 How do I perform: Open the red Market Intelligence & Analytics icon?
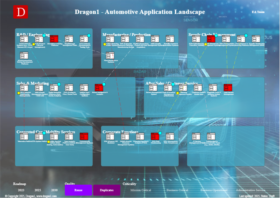[x=99, y=88]
